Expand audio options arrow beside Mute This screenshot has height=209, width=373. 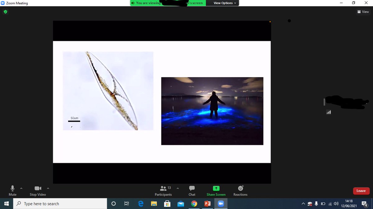coord(21,188)
